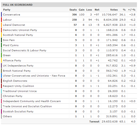The width and height of the screenshot is (138, 125).
Task: Click Liberal Democrat votes 6,827,938
Action: coord(110,25)
